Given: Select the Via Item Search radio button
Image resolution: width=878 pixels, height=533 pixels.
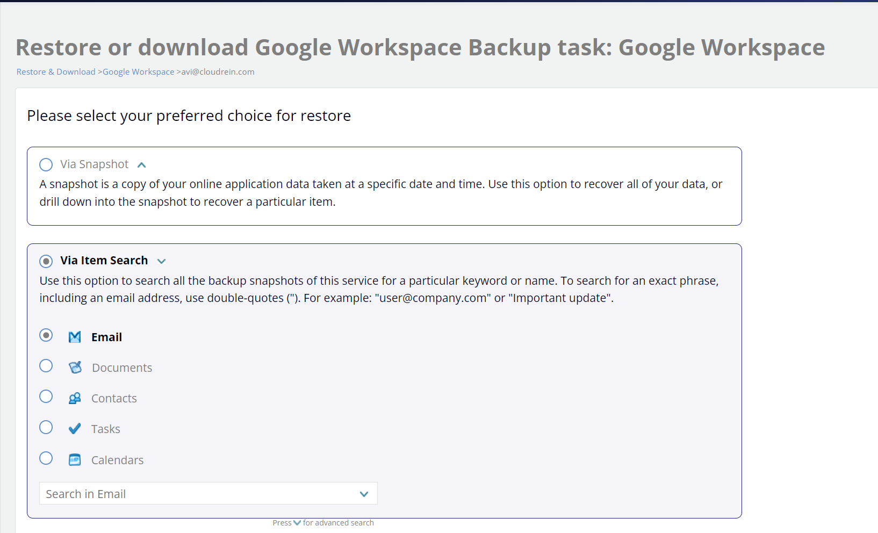Looking at the screenshot, I should point(46,261).
